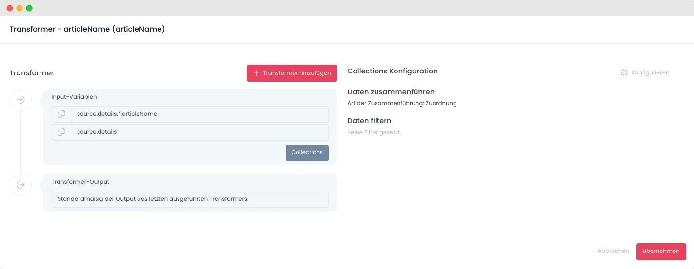Image resolution: width=694 pixels, height=269 pixels.
Task: Select the source.details input field
Action: 199,132
